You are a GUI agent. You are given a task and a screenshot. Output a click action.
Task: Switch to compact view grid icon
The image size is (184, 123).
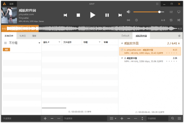coord(157,4)
